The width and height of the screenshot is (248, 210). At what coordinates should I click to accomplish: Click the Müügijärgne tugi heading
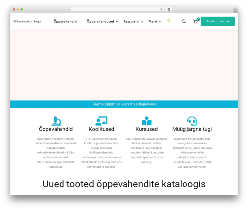[x=192, y=129]
